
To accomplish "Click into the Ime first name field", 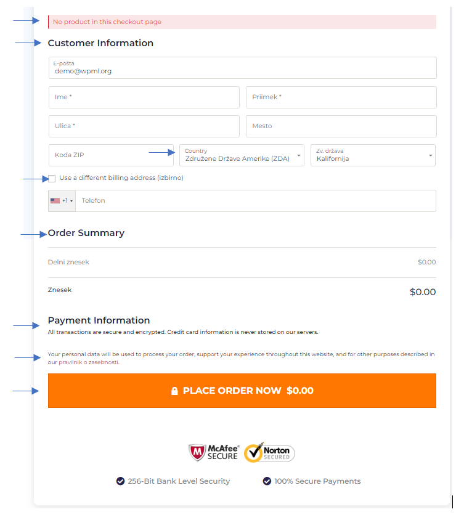I will pos(144,97).
